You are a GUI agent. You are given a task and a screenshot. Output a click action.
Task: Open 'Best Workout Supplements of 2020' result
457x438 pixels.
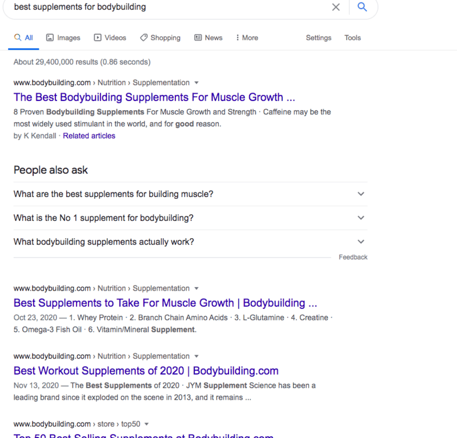(146, 371)
